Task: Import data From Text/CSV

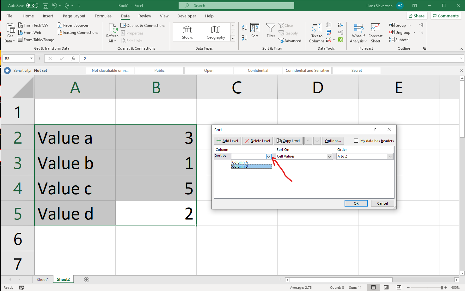Action: (x=34, y=25)
